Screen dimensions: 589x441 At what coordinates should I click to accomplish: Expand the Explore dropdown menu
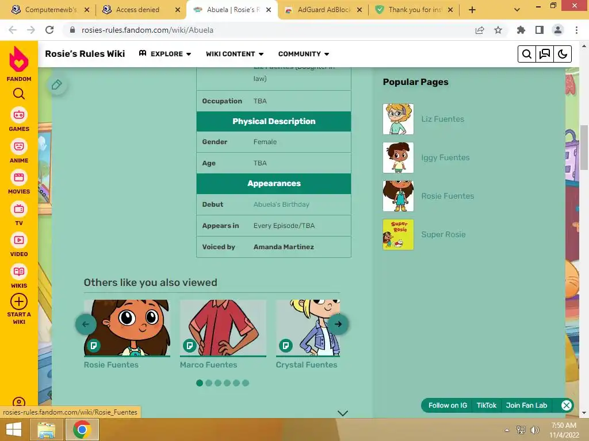[x=165, y=54]
